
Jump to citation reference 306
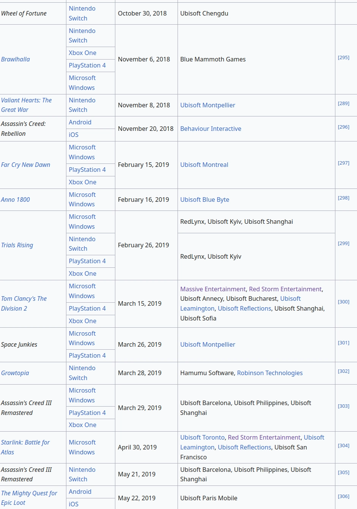pyautogui.click(x=343, y=496)
